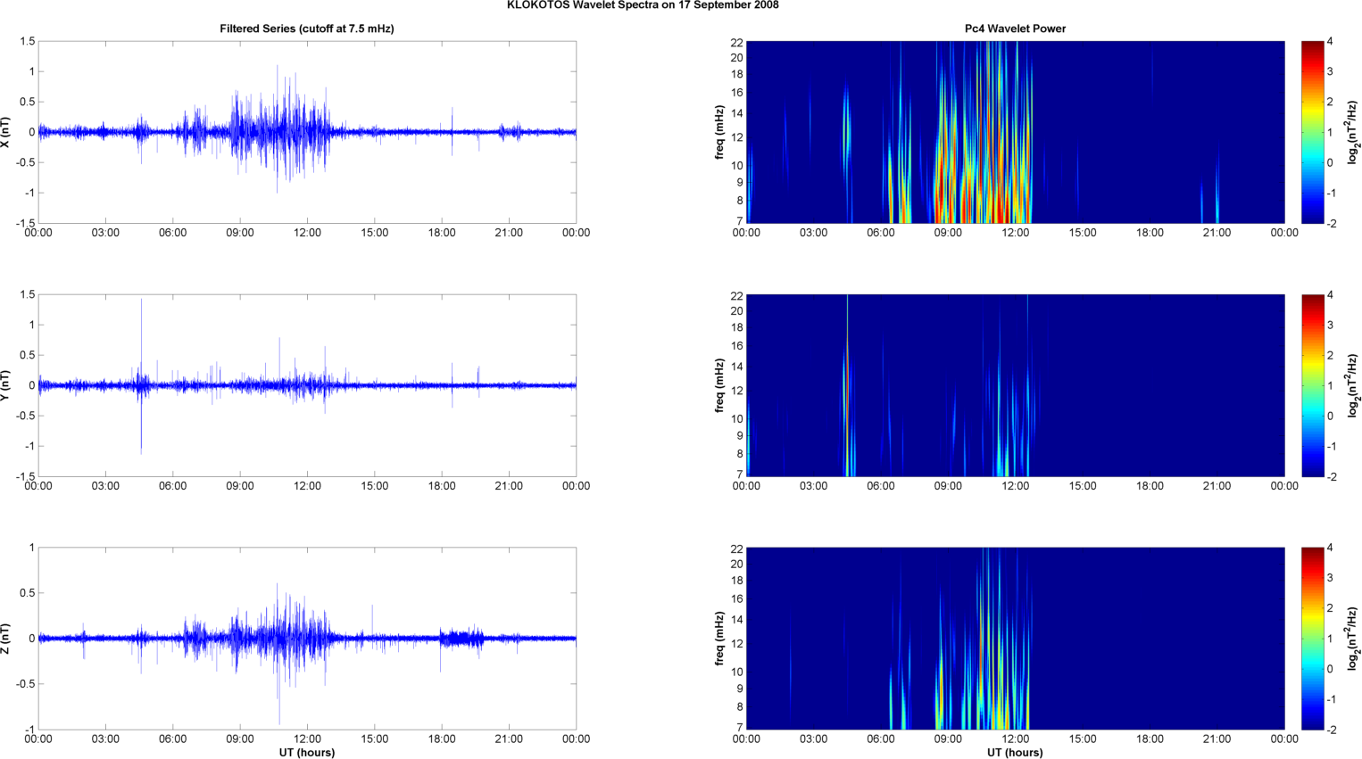Viewport: 1362px width, 759px height.
Task: Click log2(nT²/Hz) label beside top colorbar
Action: click(1354, 132)
